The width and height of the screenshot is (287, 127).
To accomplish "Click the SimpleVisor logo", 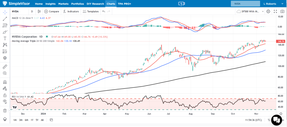I will (16, 3).
